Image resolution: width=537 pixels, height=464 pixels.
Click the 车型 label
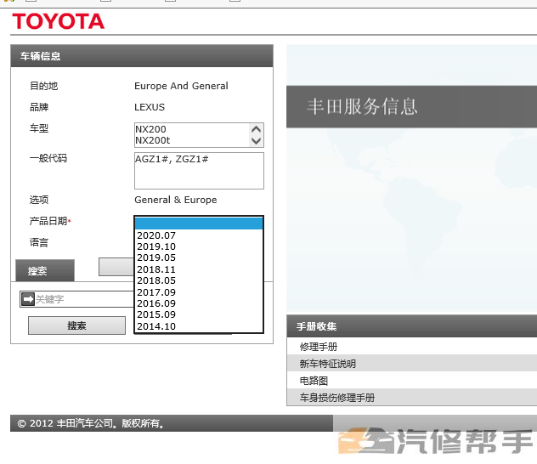[x=39, y=128]
